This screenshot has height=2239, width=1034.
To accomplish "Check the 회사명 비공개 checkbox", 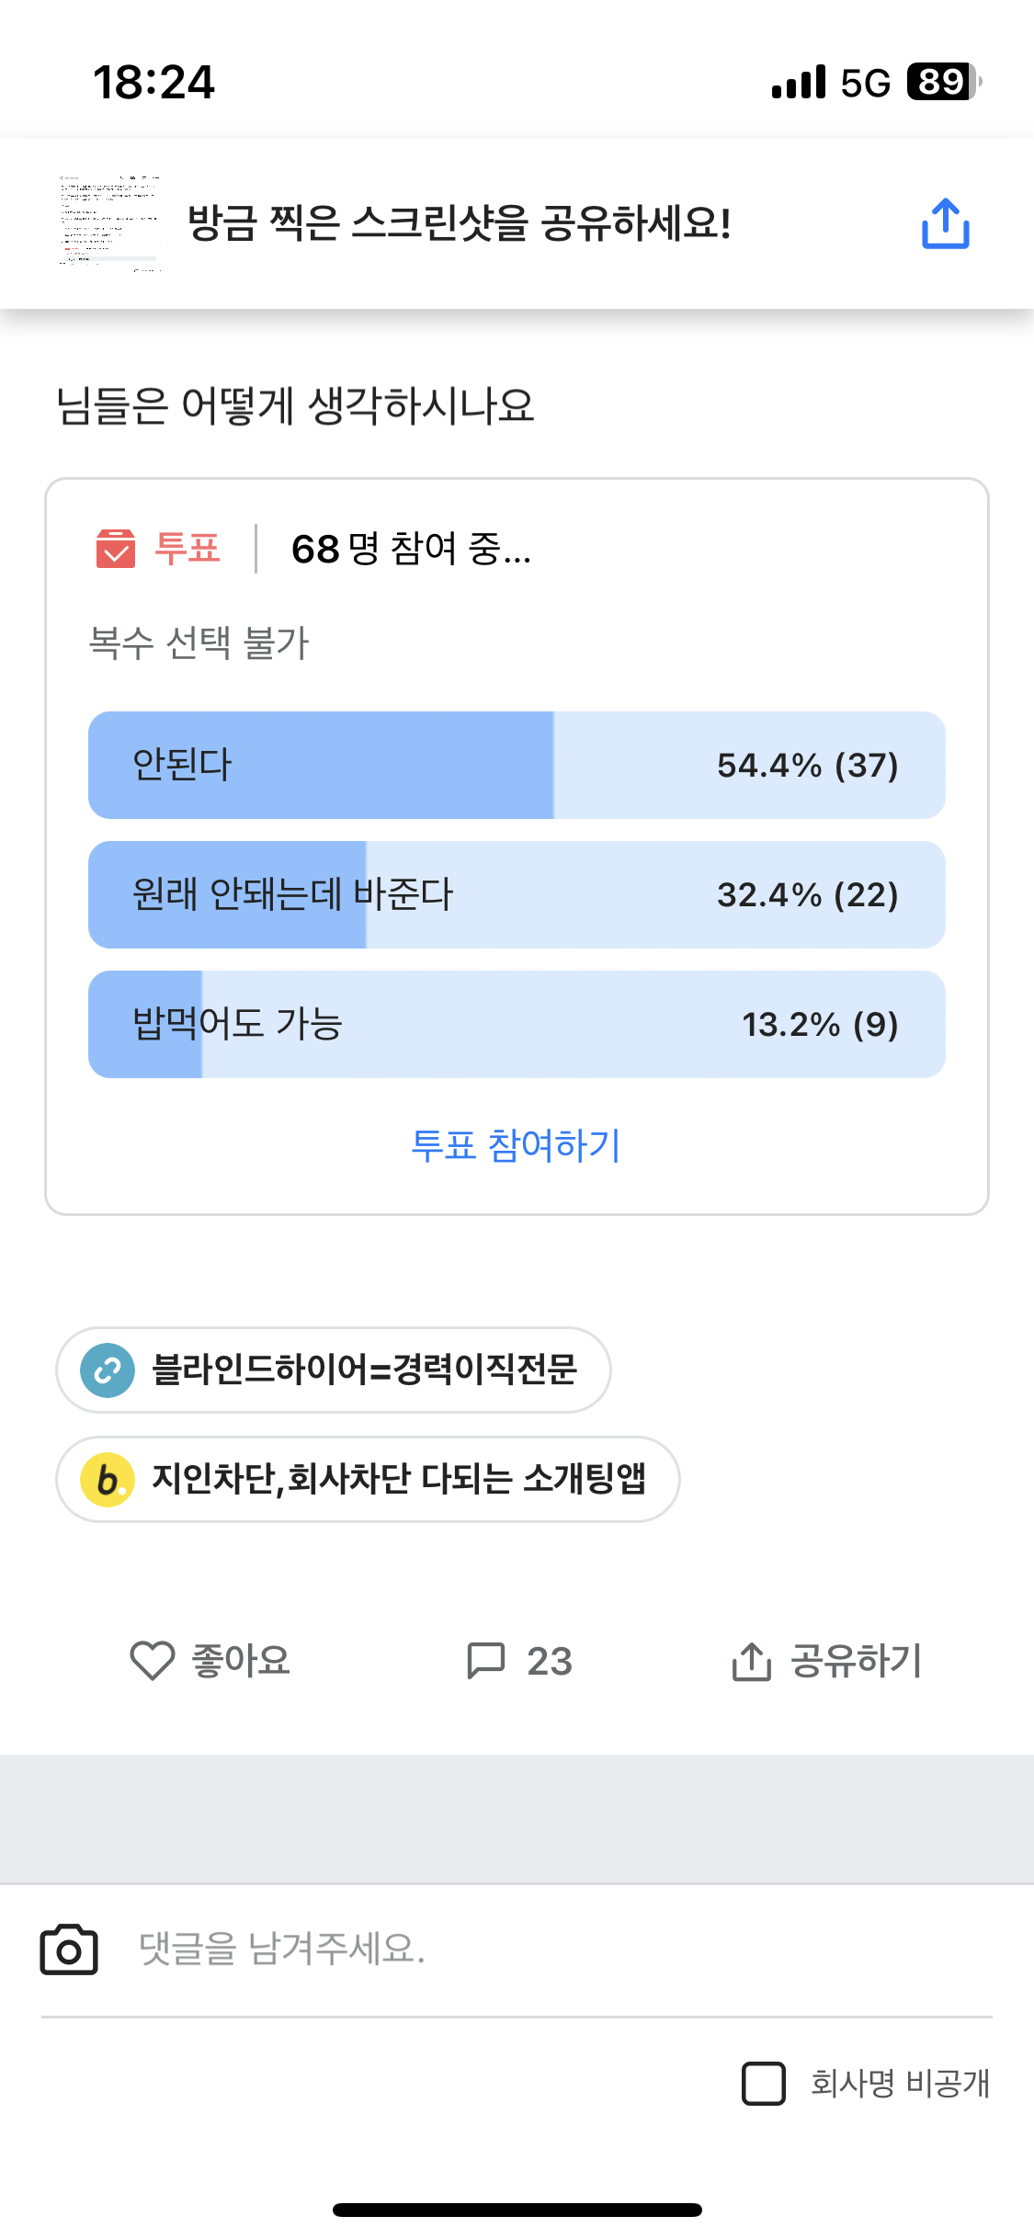I will [x=763, y=2083].
